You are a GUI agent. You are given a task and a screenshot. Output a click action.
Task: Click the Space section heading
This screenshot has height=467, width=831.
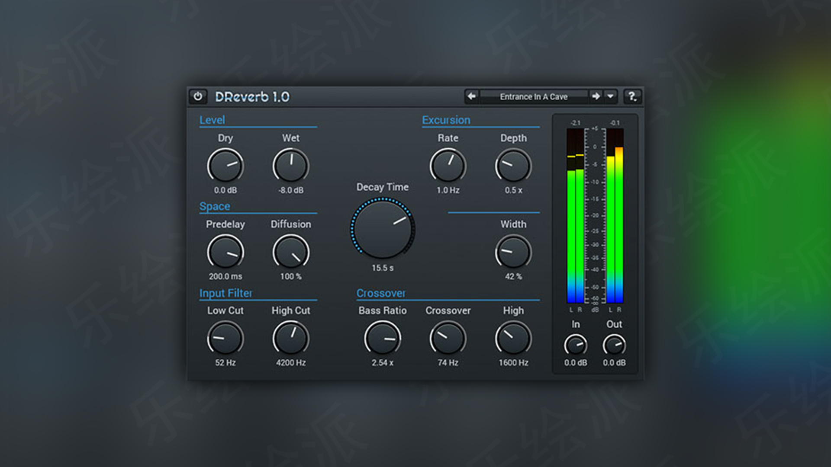coord(215,207)
